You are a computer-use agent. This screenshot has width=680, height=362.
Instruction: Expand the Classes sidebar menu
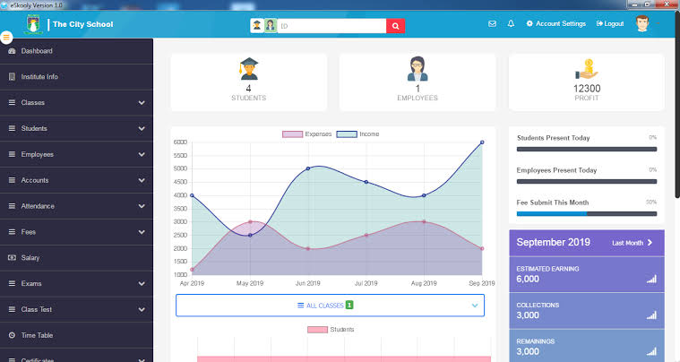point(76,103)
